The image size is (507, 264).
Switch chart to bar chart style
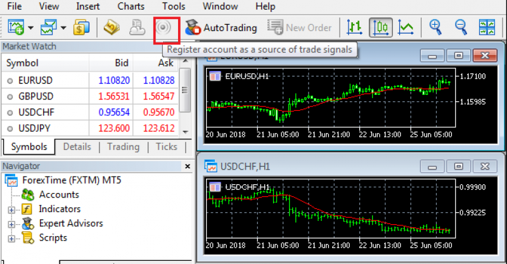tap(354, 27)
